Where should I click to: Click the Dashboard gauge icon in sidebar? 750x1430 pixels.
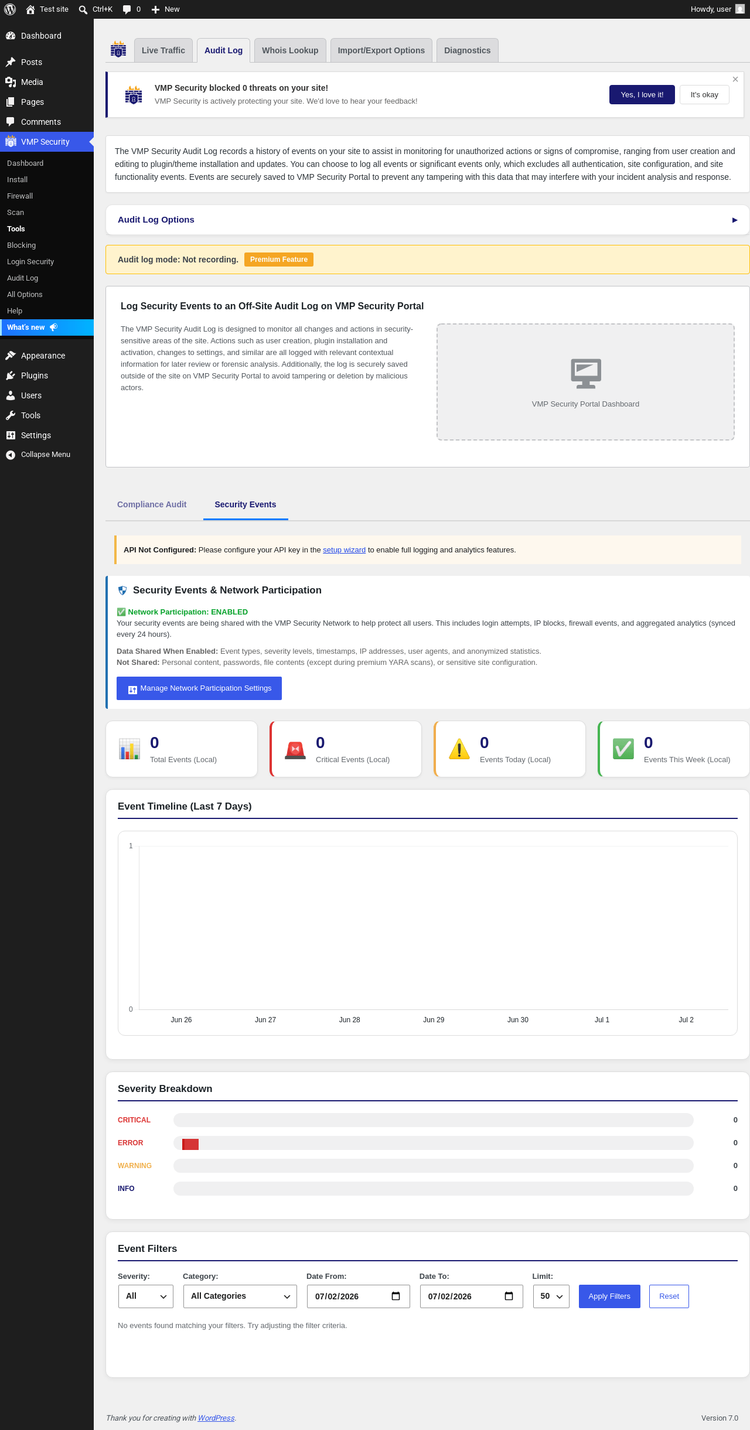pos(11,36)
